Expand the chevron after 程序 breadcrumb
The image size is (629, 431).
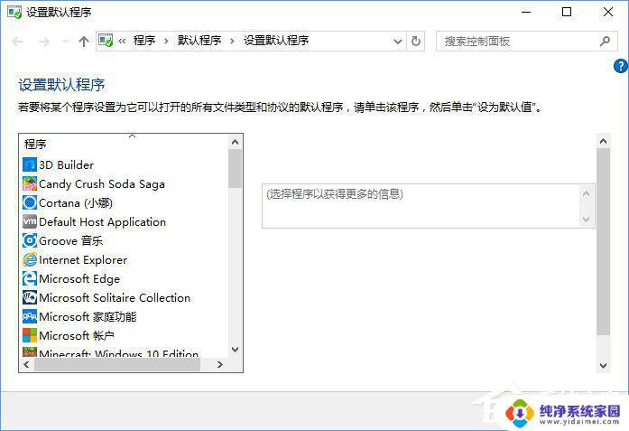tap(166, 41)
